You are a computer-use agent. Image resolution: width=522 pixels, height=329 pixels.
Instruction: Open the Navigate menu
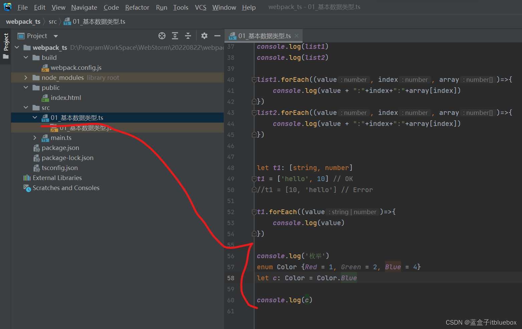(84, 7)
